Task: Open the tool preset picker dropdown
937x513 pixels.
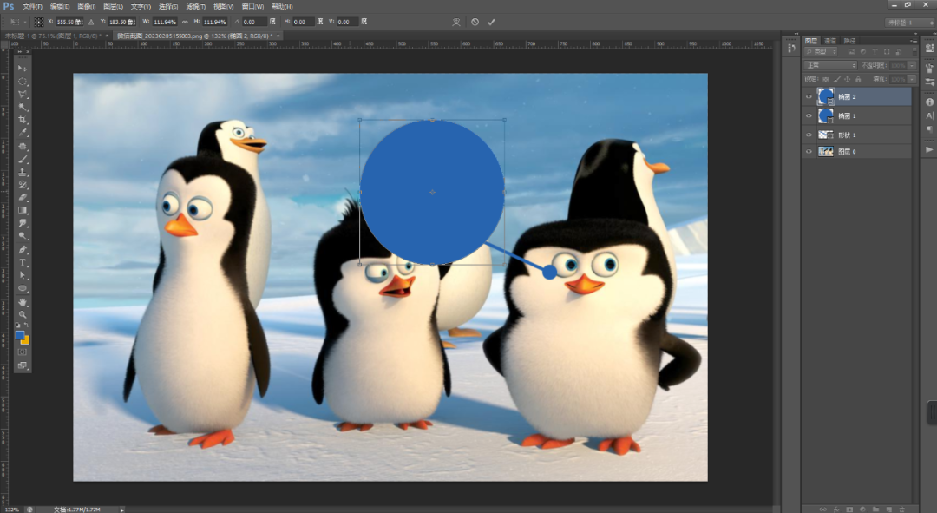Action: pos(18,22)
